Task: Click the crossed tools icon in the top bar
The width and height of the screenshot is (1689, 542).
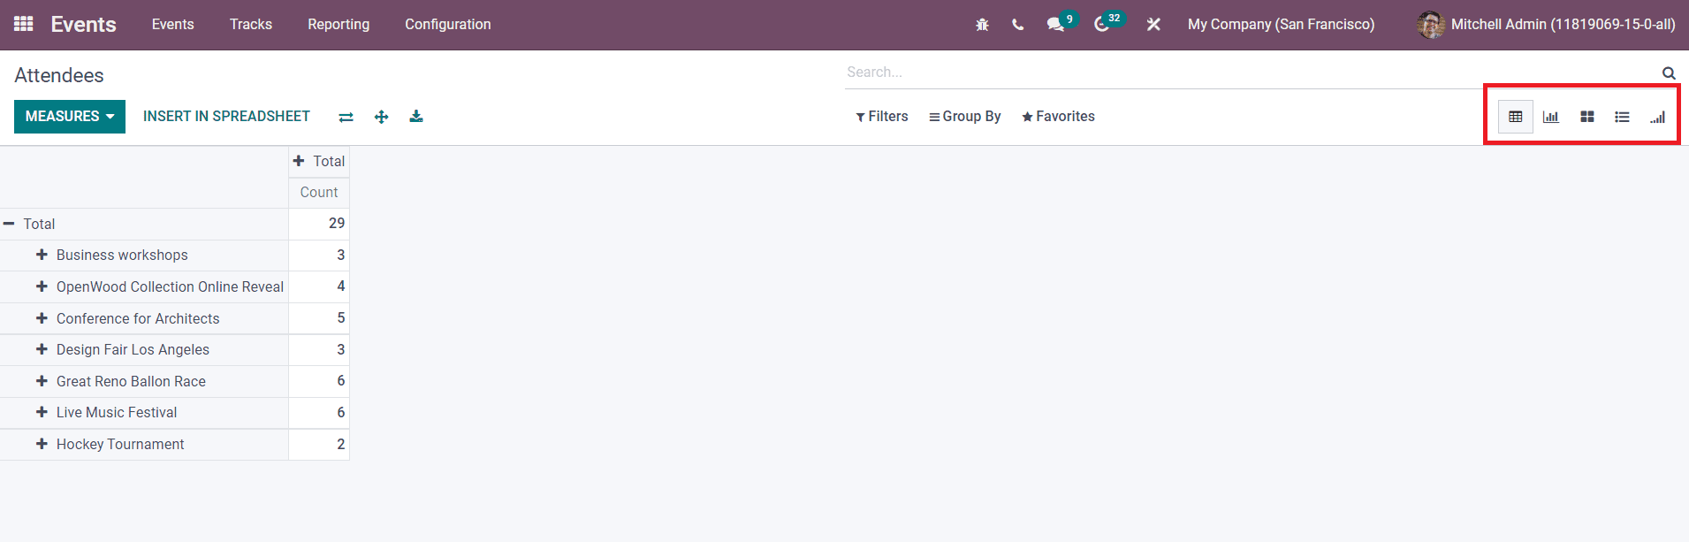Action: click(1153, 25)
